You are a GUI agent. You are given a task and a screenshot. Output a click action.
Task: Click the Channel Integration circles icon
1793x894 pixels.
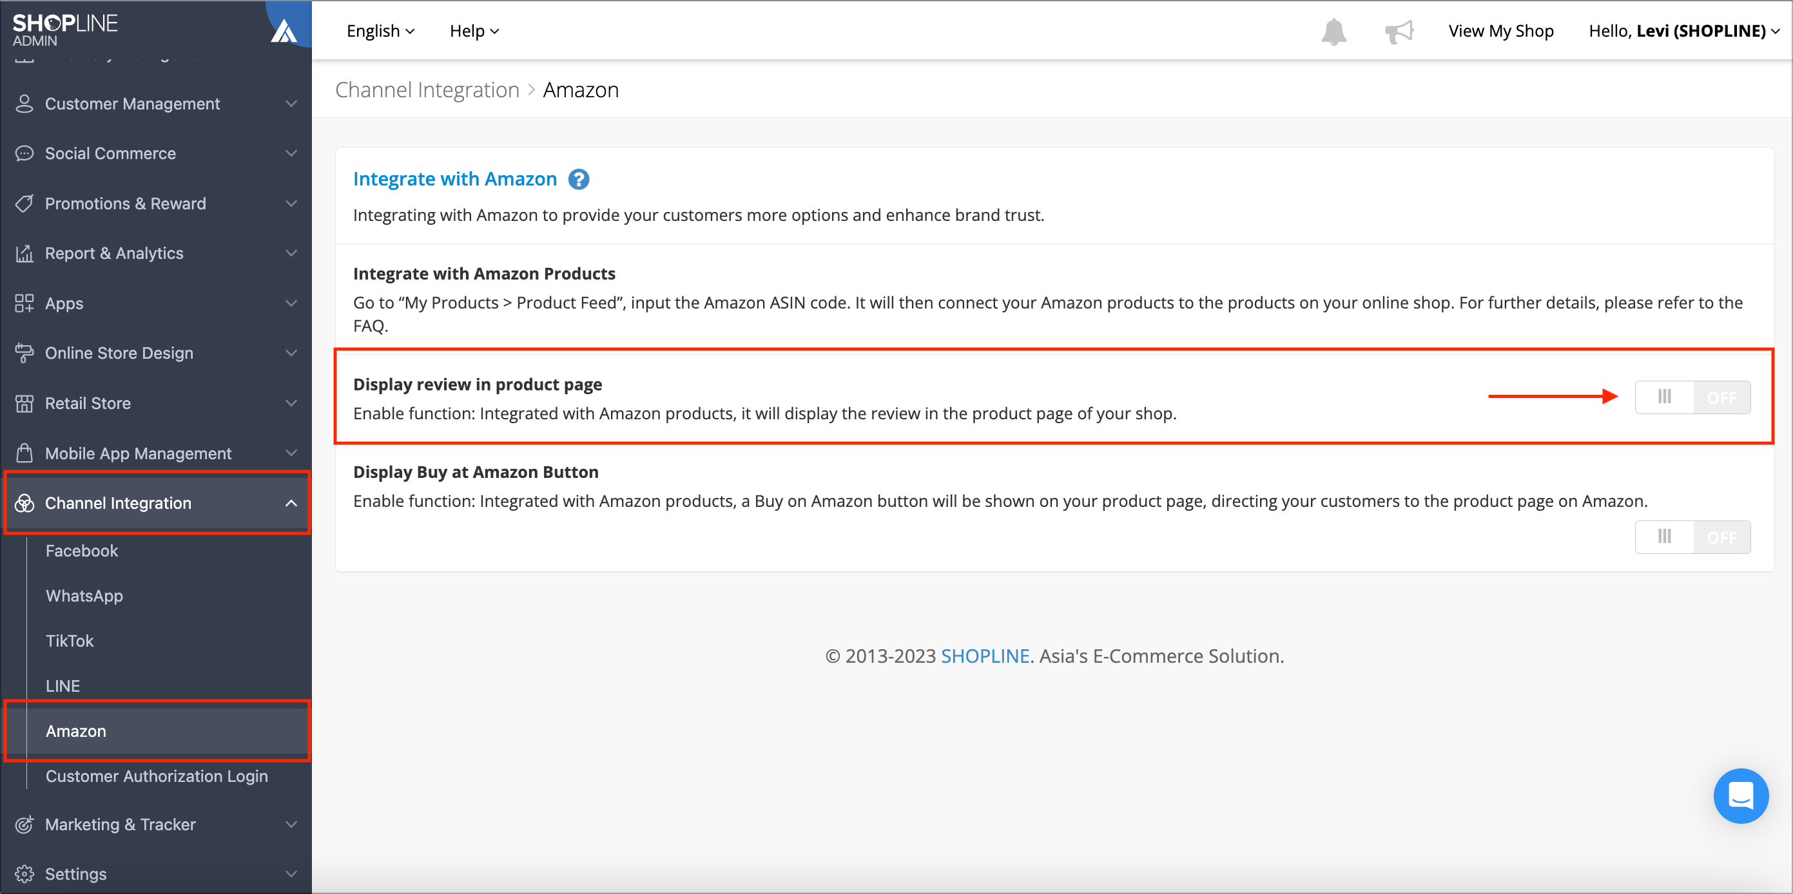click(x=24, y=503)
